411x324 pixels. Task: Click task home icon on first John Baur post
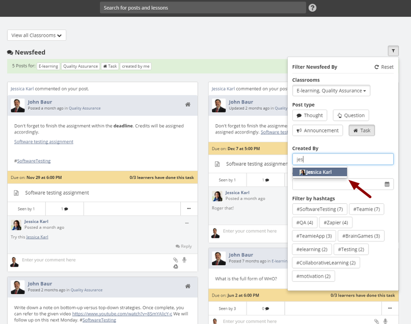pos(188,105)
